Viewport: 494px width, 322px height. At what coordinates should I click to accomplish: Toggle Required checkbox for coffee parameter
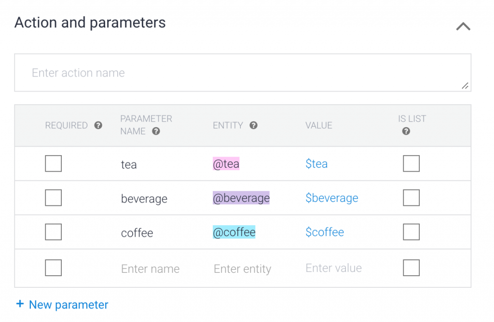53,232
